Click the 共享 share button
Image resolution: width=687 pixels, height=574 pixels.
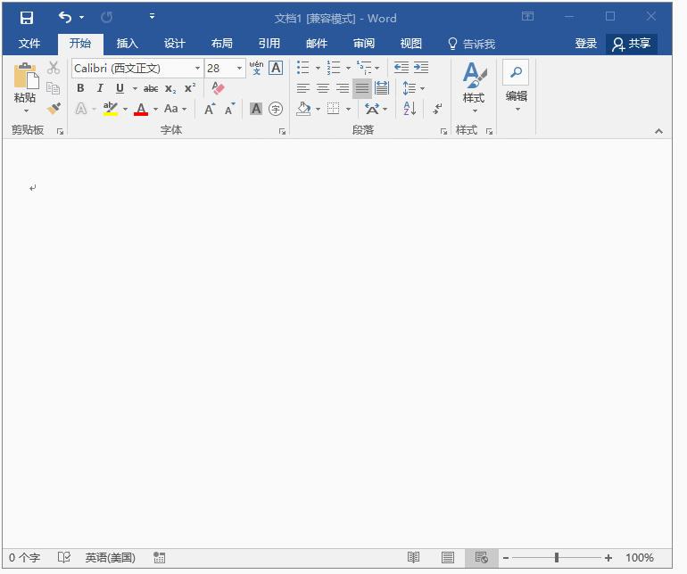pos(632,44)
